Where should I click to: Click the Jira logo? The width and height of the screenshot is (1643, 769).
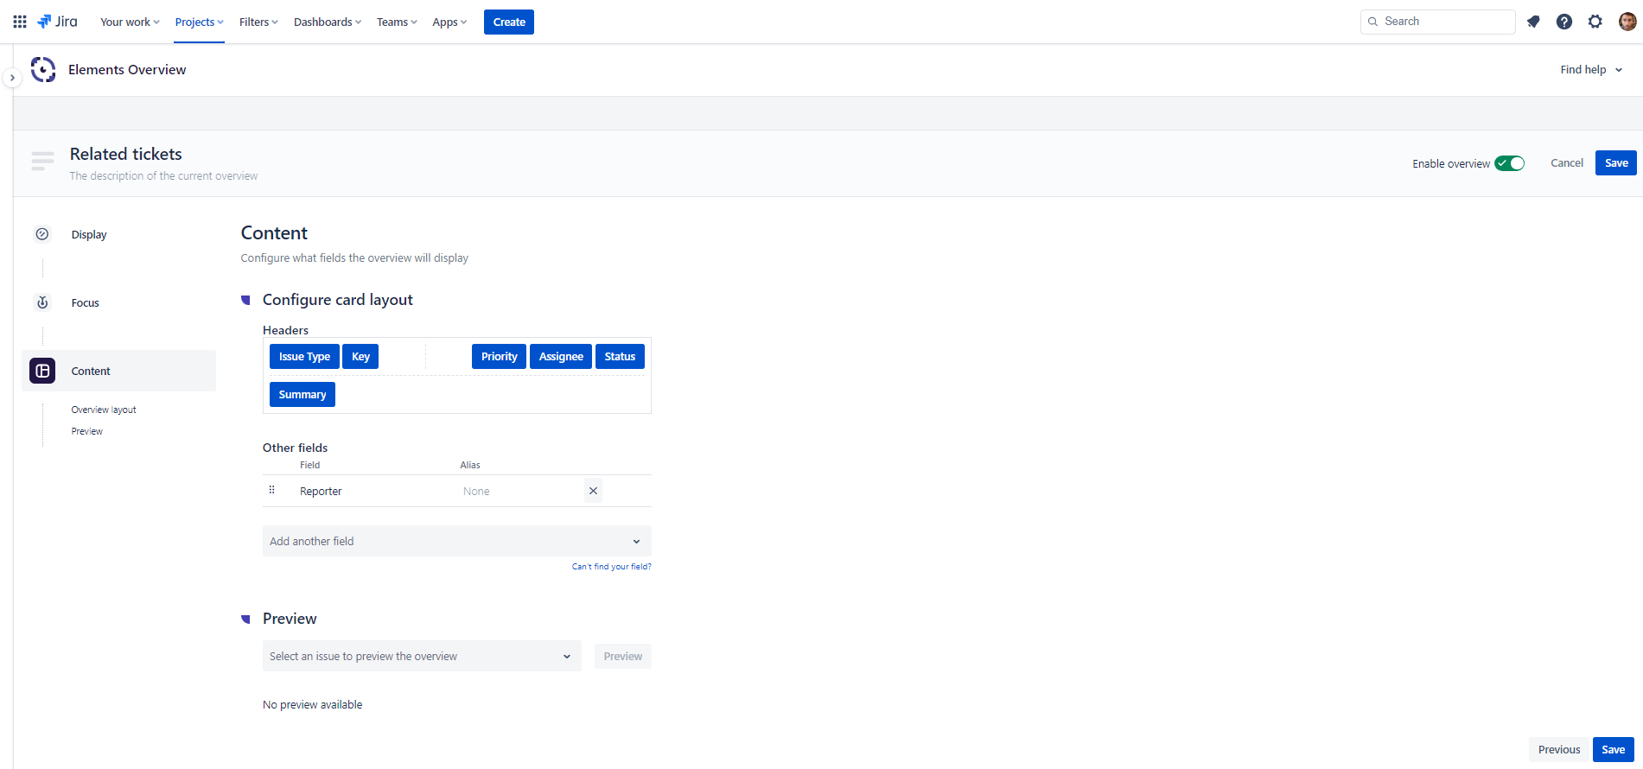pyautogui.click(x=58, y=22)
